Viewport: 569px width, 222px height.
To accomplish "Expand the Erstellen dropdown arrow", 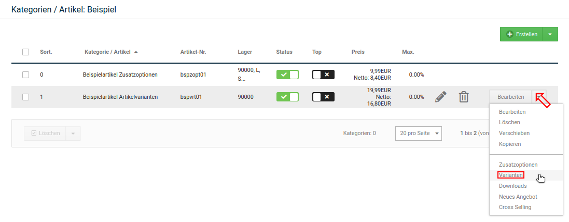I will [x=550, y=34].
